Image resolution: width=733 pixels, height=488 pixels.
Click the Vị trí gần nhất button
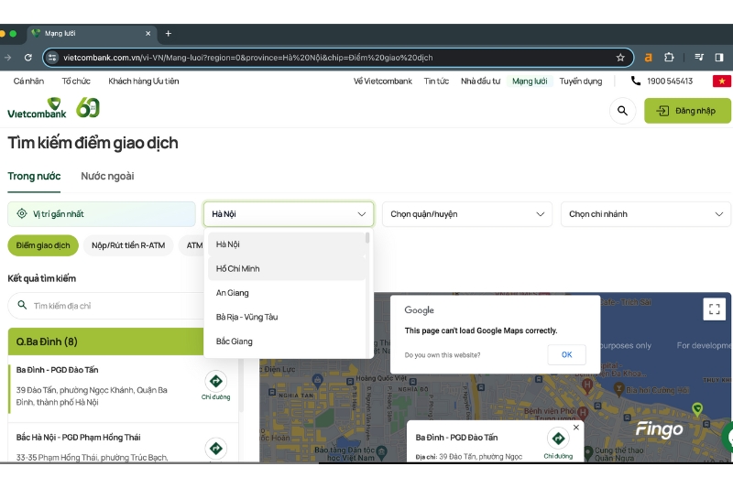[102, 214]
